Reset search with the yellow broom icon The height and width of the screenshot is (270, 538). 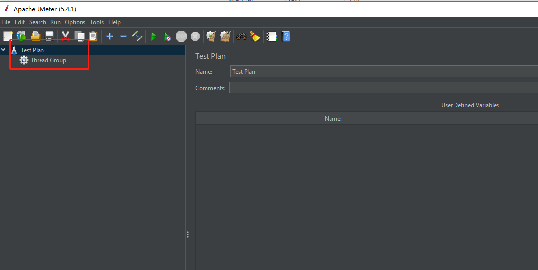point(255,36)
